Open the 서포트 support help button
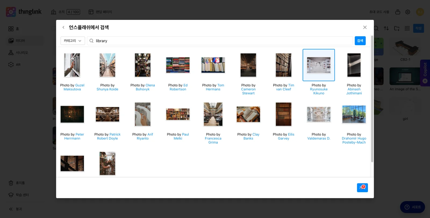430x218 pixels. pos(413,207)
